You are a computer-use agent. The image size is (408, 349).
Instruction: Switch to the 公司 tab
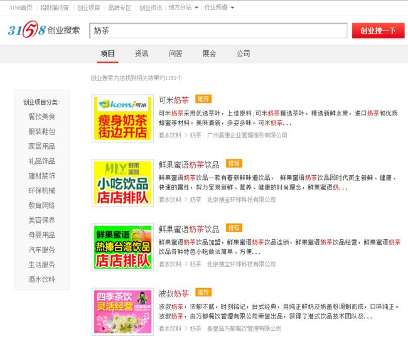(x=244, y=53)
